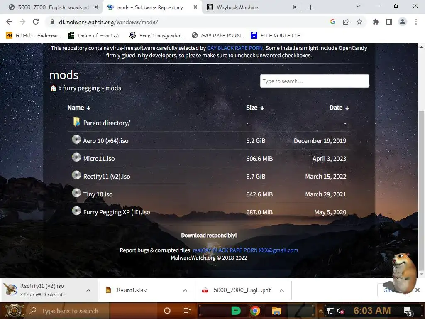Download Rectify11 (v2).iso from listing
This screenshot has height=319, width=425.
[107, 177]
